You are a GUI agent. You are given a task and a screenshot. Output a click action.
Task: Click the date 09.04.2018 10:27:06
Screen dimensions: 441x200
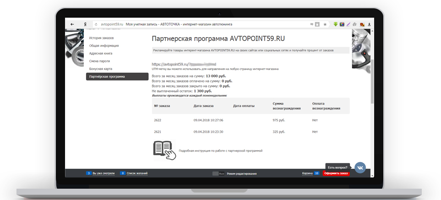coord(208,120)
